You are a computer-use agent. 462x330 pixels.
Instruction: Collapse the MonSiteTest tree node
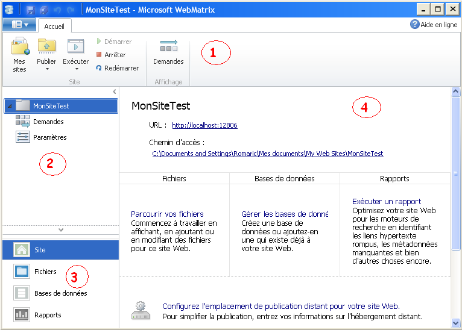click(x=8, y=107)
